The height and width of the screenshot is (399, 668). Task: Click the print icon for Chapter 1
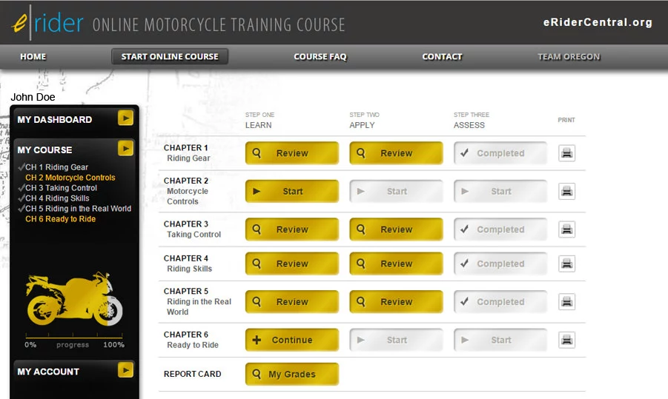[566, 153]
